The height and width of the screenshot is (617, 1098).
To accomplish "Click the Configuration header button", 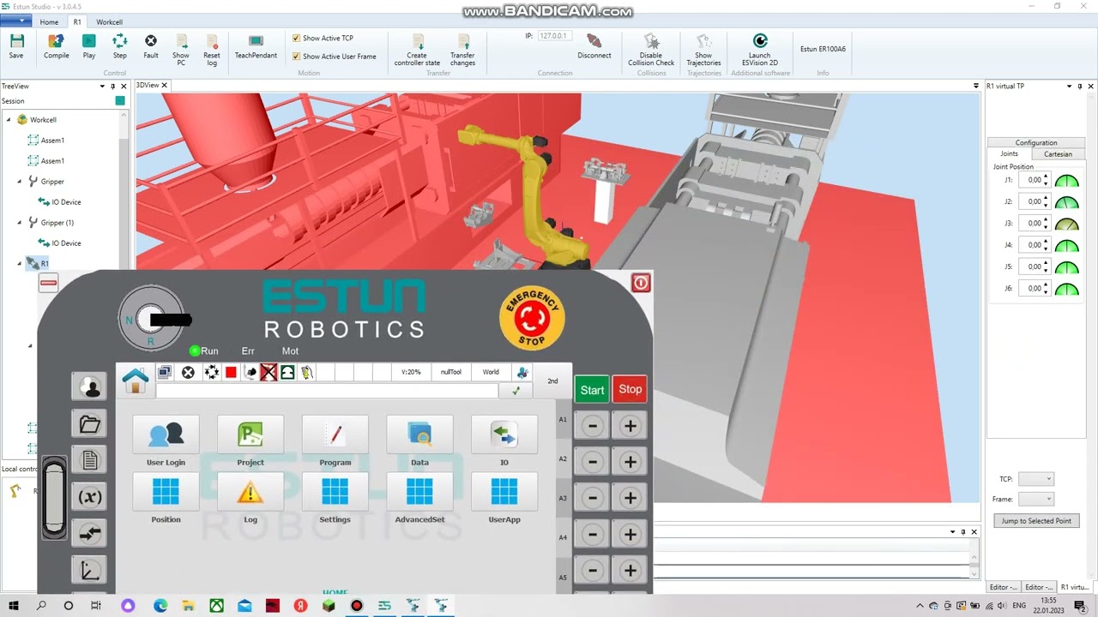I will tap(1036, 143).
